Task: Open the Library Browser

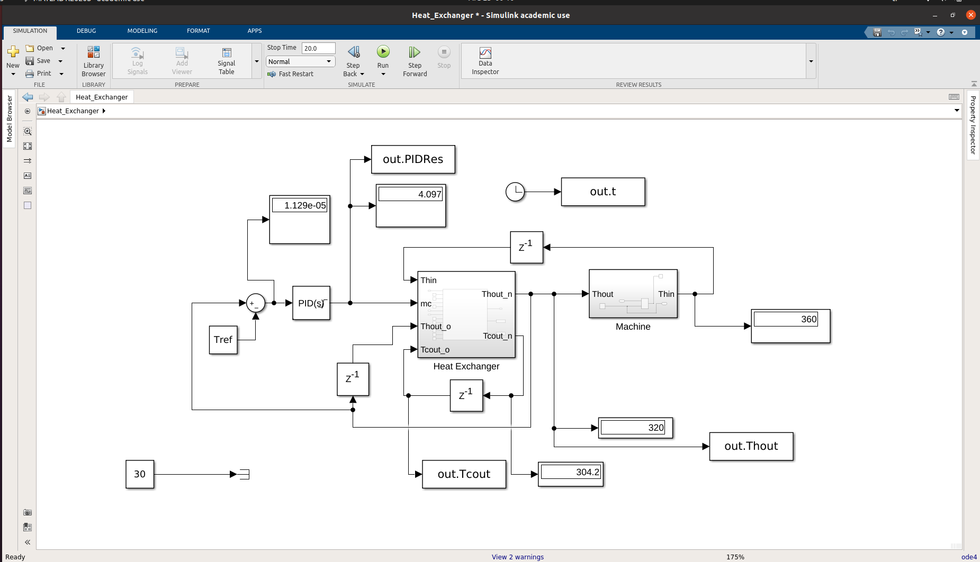Action: (x=94, y=61)
